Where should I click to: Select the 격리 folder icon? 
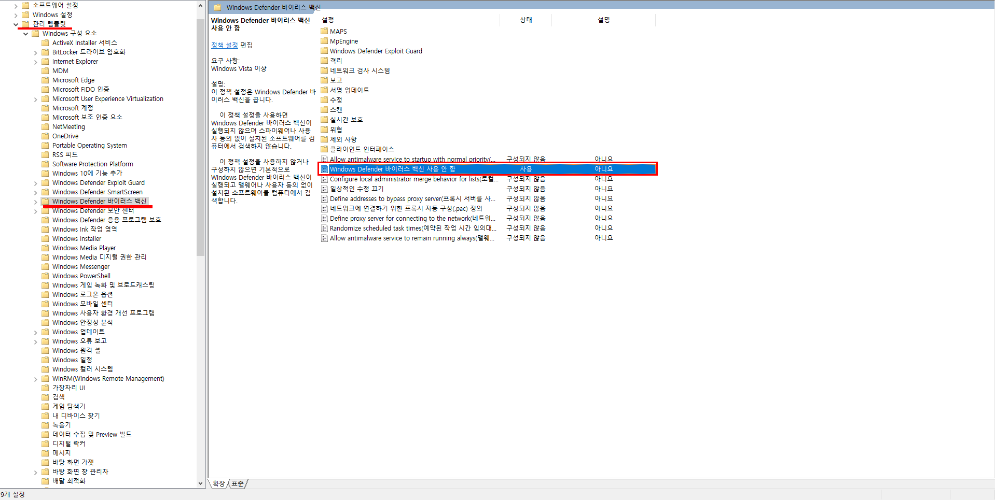click(x=324, y=61)
